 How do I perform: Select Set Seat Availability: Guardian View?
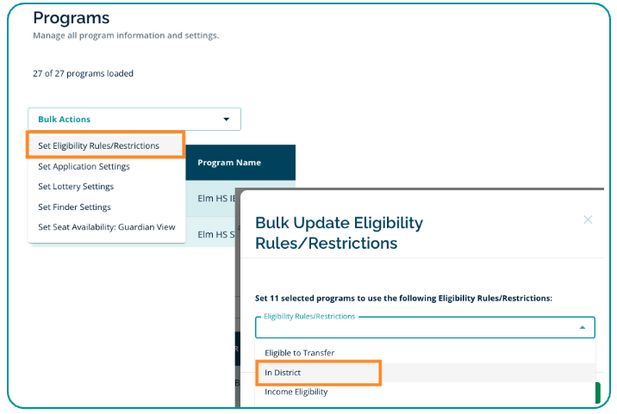(x=106, y=228)
